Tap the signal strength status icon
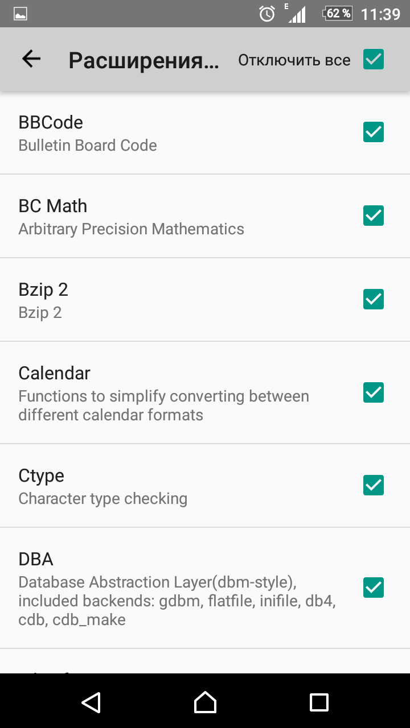 click(296, 14)
